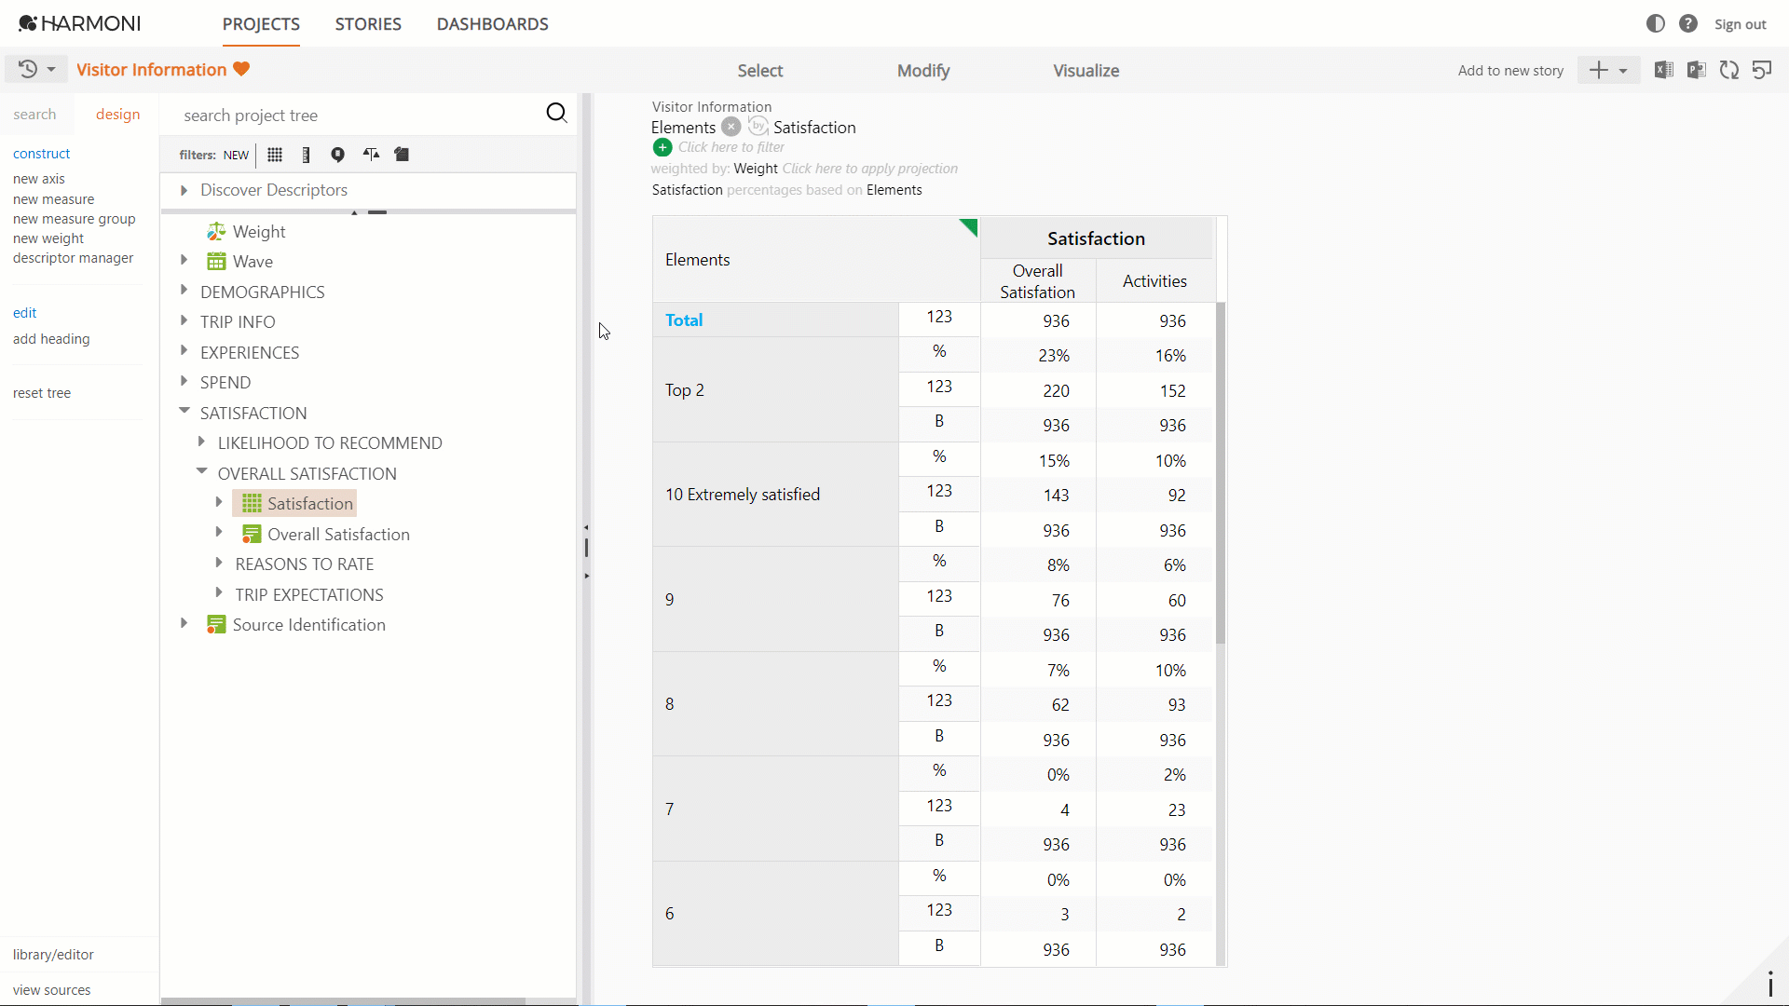The image size is (1789, 1006).
Task: Open the DASHBOARDS tab
Action: (492, 24)
